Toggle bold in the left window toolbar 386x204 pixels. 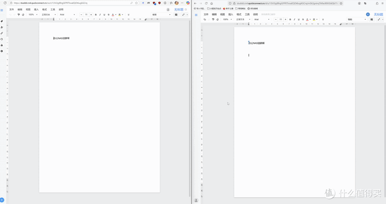(96, 15)
